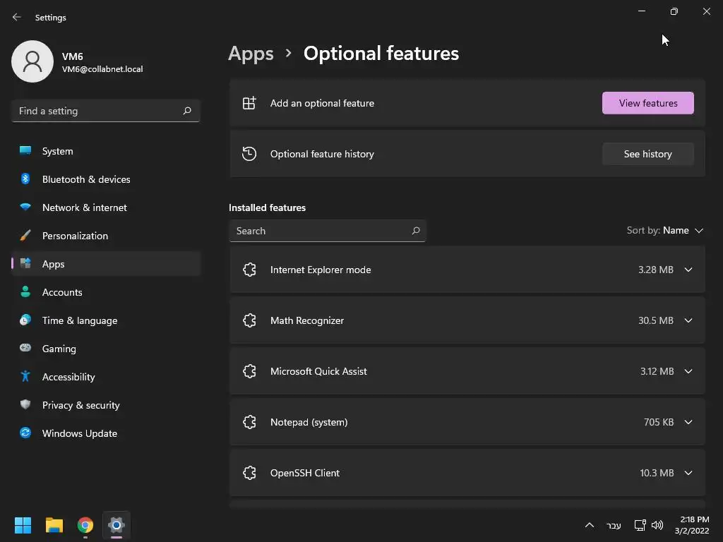
Task: Click the back arrow in Settings
Action: coord(17,17)
